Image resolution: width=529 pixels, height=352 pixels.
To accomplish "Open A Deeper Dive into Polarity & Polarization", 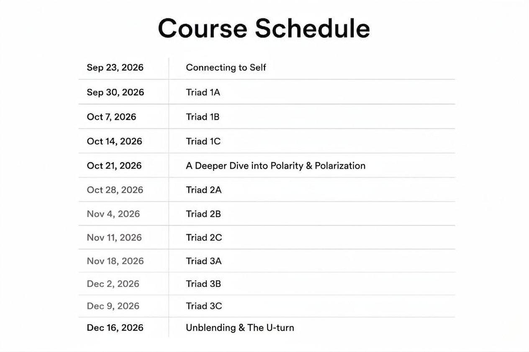I will pos(276,166).
